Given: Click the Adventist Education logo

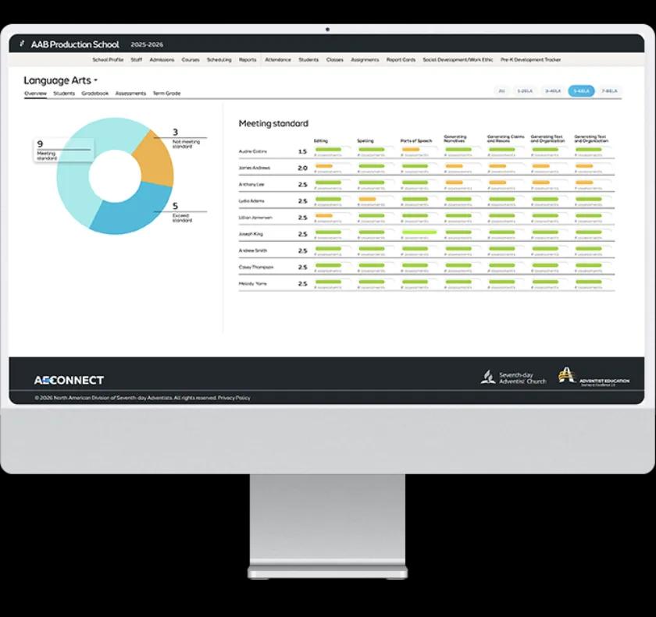Looking at the screenshot, I should (x=594, y=378).
